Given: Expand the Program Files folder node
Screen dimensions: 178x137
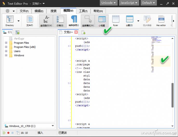Looking at the screenshot, I should [x=6, y=43].
